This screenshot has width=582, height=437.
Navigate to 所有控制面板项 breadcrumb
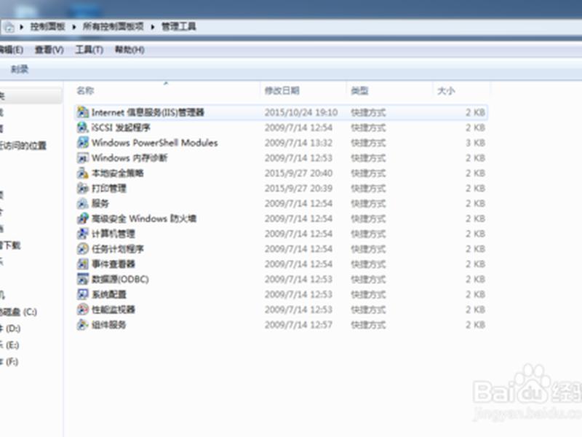(x=113, y=26)
